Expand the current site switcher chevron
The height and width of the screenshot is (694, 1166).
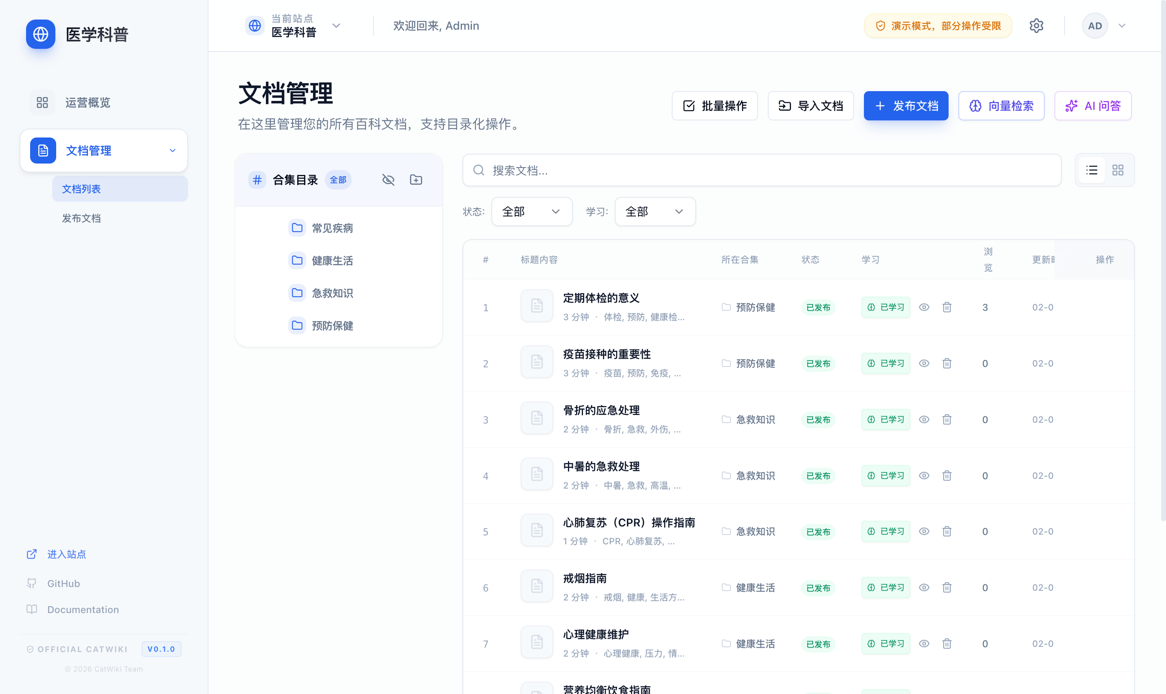336,26
